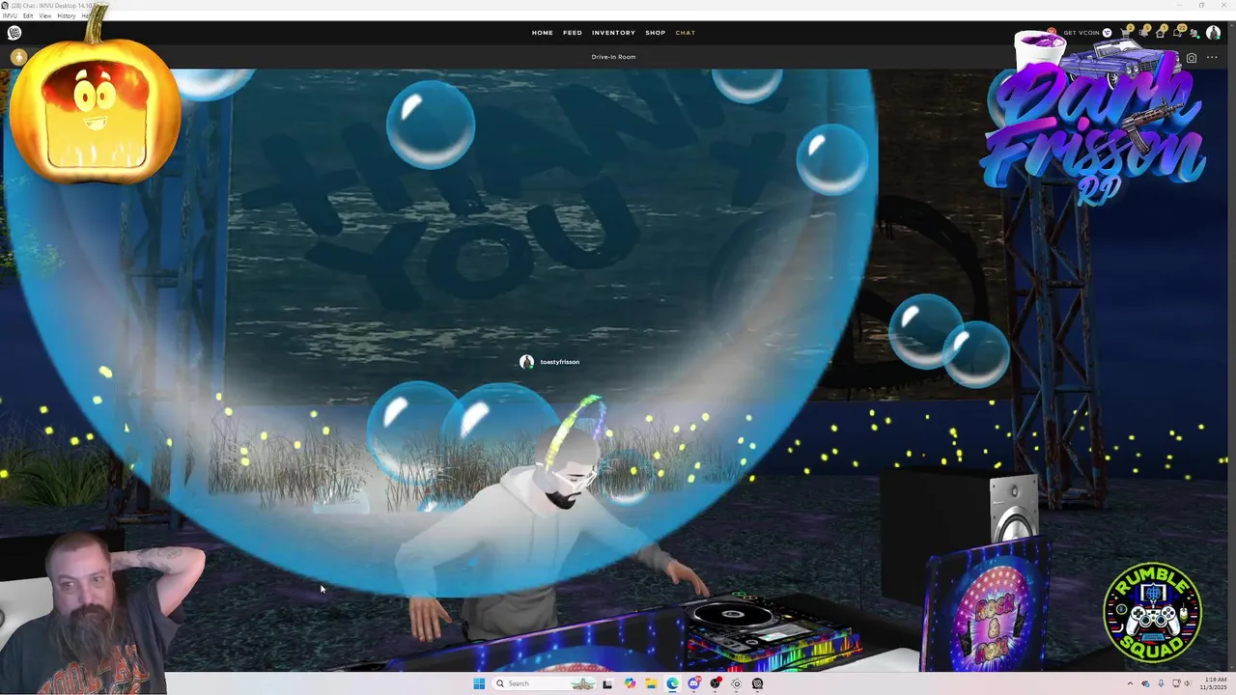
Task: Open Task View in the taskbar
Action: tap(607, 683)
